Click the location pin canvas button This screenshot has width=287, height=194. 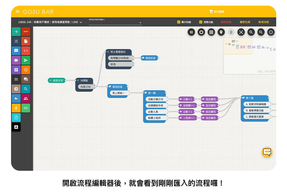pyautogui.click(x=221, y=32)
